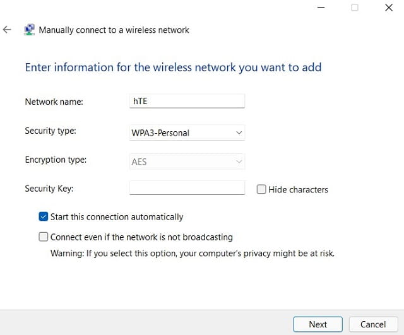Close the wireless network dialog window
This screenshot has width=404, height=335.
tap(388, 8)
